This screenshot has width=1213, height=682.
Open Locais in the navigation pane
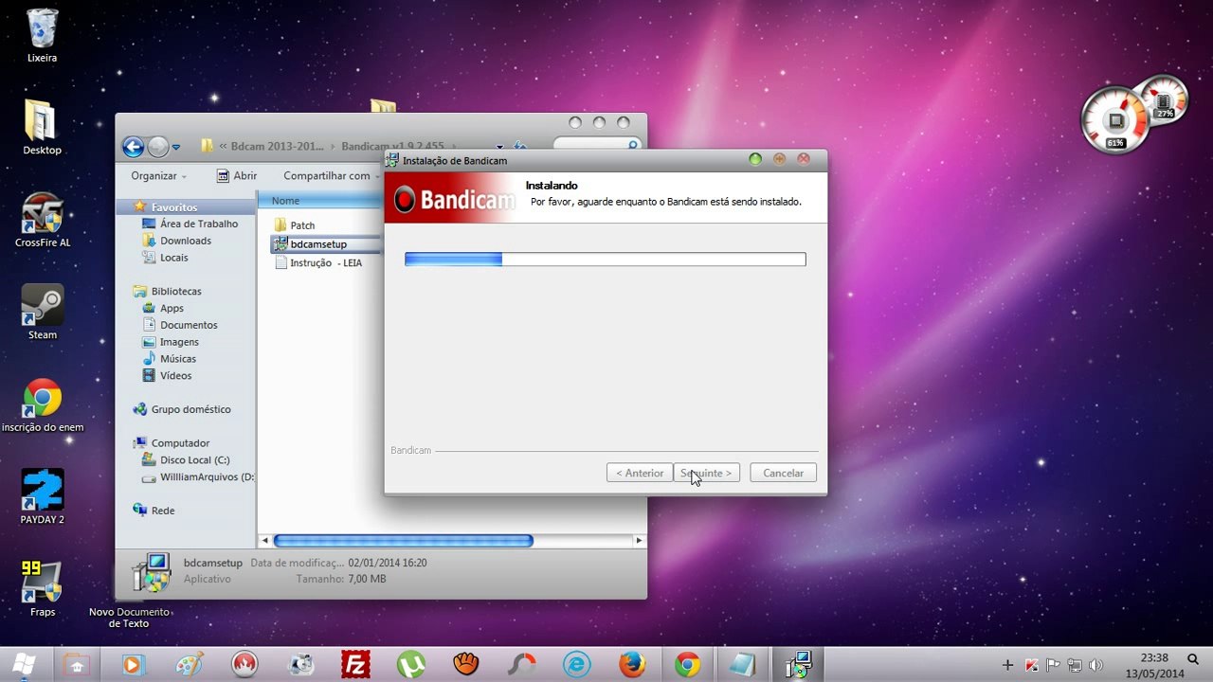[174, 258]
